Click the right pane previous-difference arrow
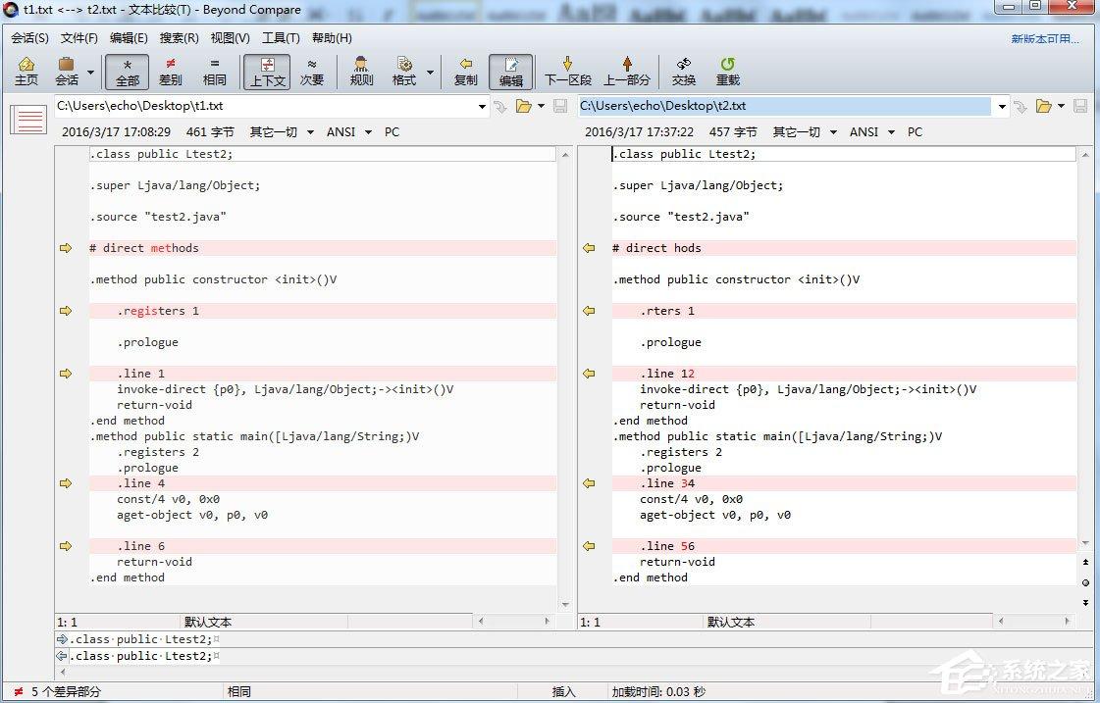The height and width of the screenshot is (703, 1100). pyautogui.click(x=1085, y=562)
